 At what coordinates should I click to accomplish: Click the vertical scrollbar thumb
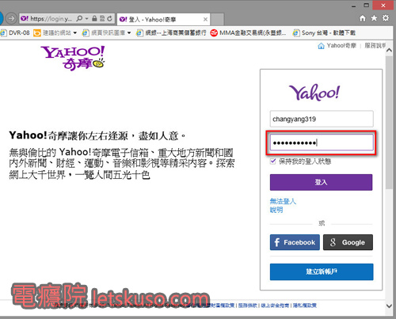[389, 122]
